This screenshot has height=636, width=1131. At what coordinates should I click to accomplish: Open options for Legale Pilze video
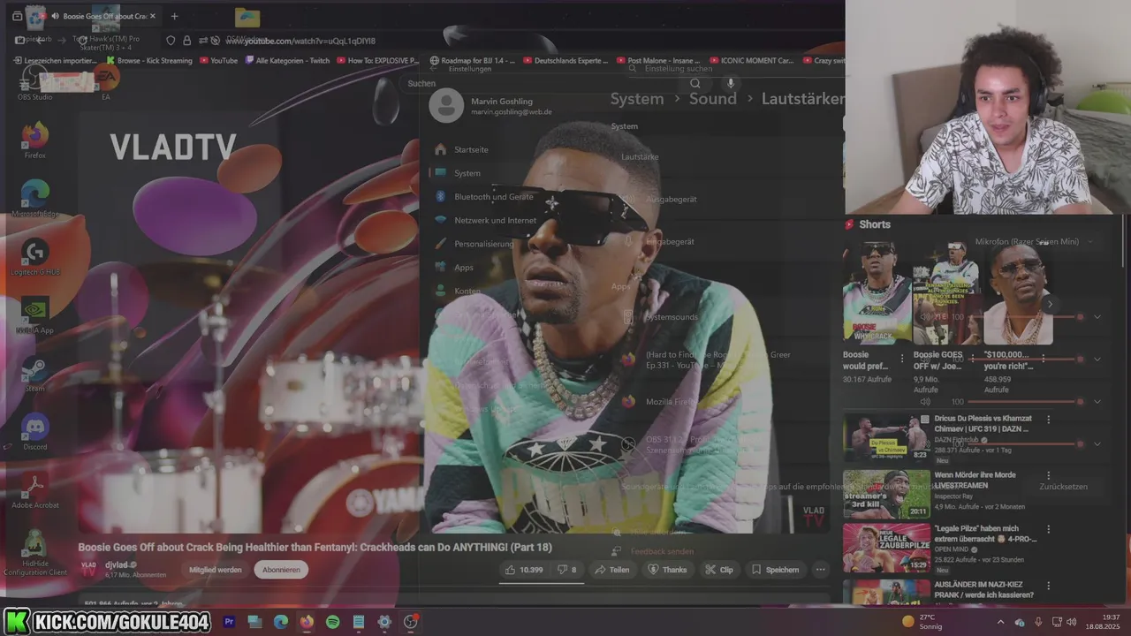tap(1049, 530)
